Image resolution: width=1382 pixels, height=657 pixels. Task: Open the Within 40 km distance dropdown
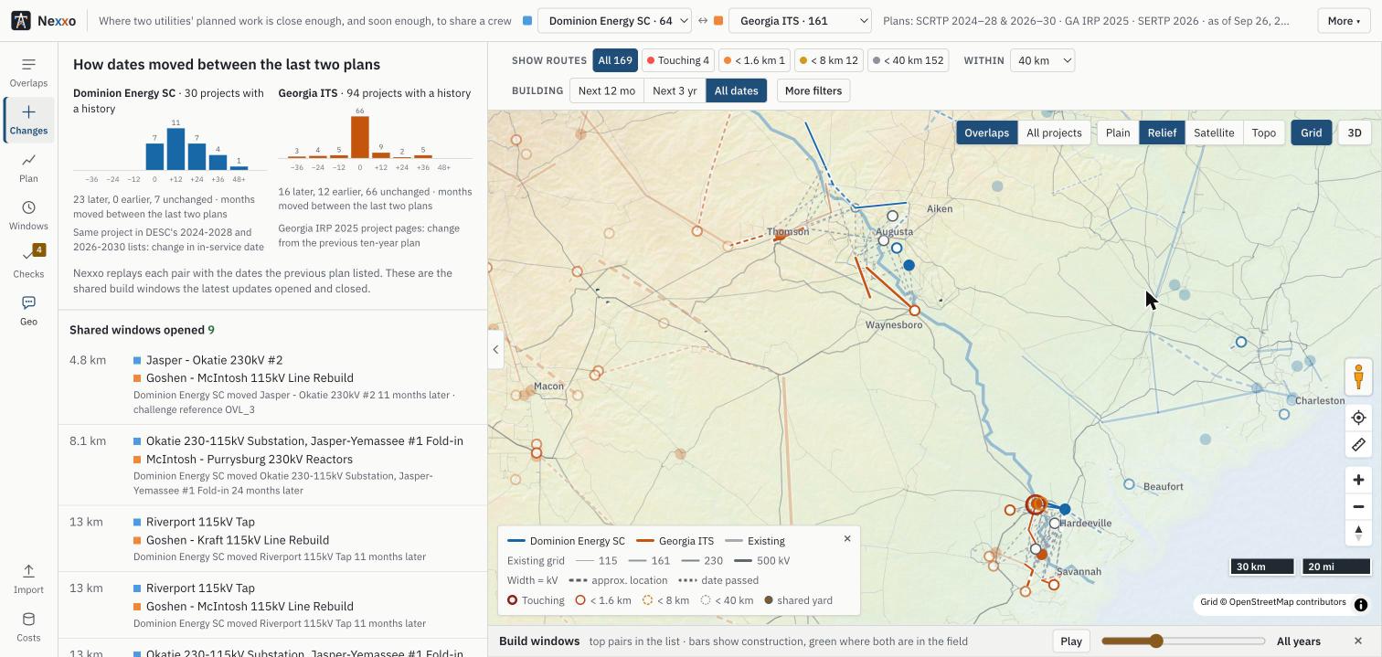[x=1042, y=60]
